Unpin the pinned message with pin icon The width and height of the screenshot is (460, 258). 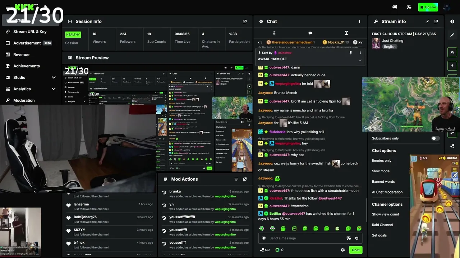tap(351, 53)
